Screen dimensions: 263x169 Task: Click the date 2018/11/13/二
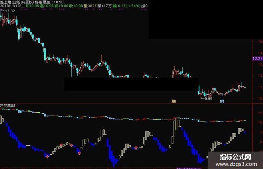tap(12, 6)
